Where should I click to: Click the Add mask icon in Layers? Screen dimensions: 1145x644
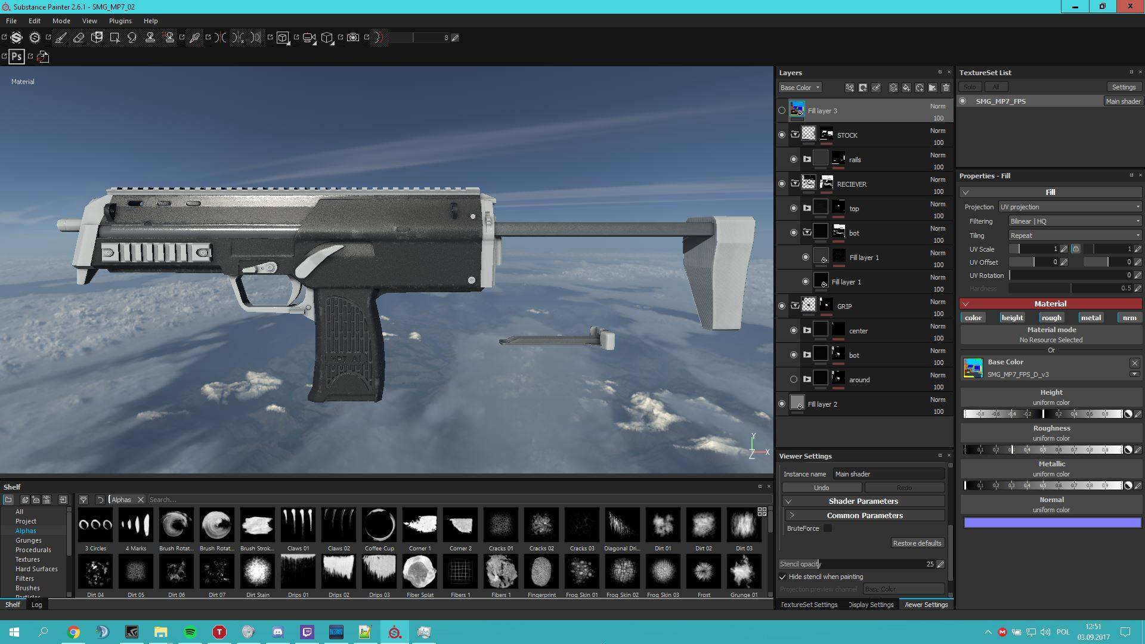point(863,88)
